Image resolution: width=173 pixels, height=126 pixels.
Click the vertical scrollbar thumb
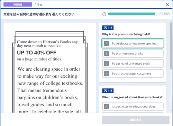[171, 46]
